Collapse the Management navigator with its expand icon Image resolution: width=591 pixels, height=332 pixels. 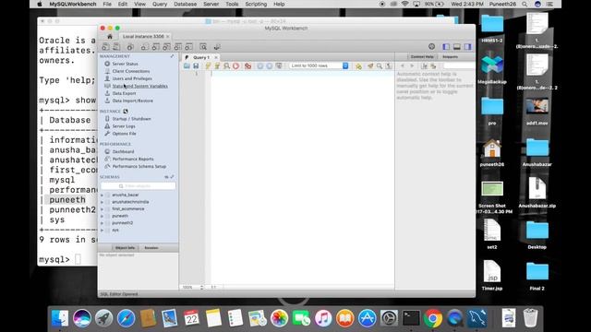[x=173, y=56]
